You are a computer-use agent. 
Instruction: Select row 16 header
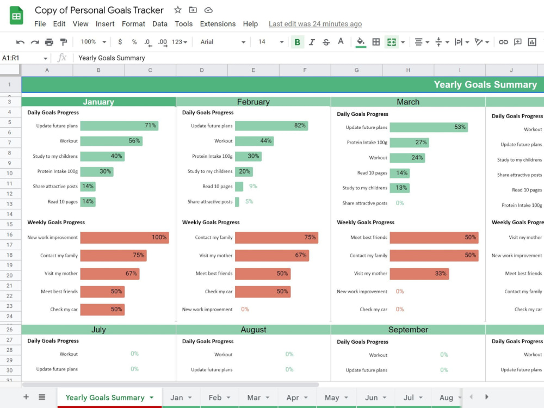(x=9, y=234)
